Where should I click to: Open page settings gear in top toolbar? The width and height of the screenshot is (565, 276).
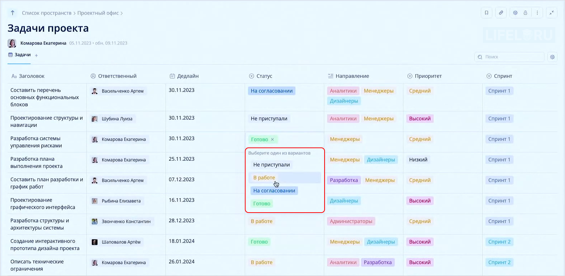pyautogui.click(x=515, y=13)
